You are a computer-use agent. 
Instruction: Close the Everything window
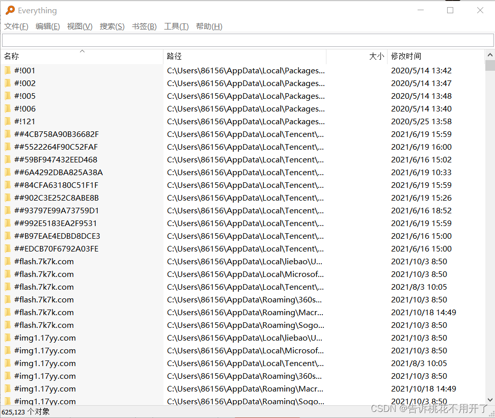point(480,10)
